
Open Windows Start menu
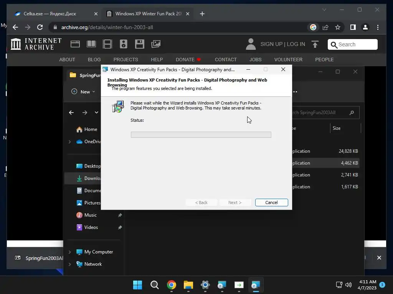click(137, 285)
